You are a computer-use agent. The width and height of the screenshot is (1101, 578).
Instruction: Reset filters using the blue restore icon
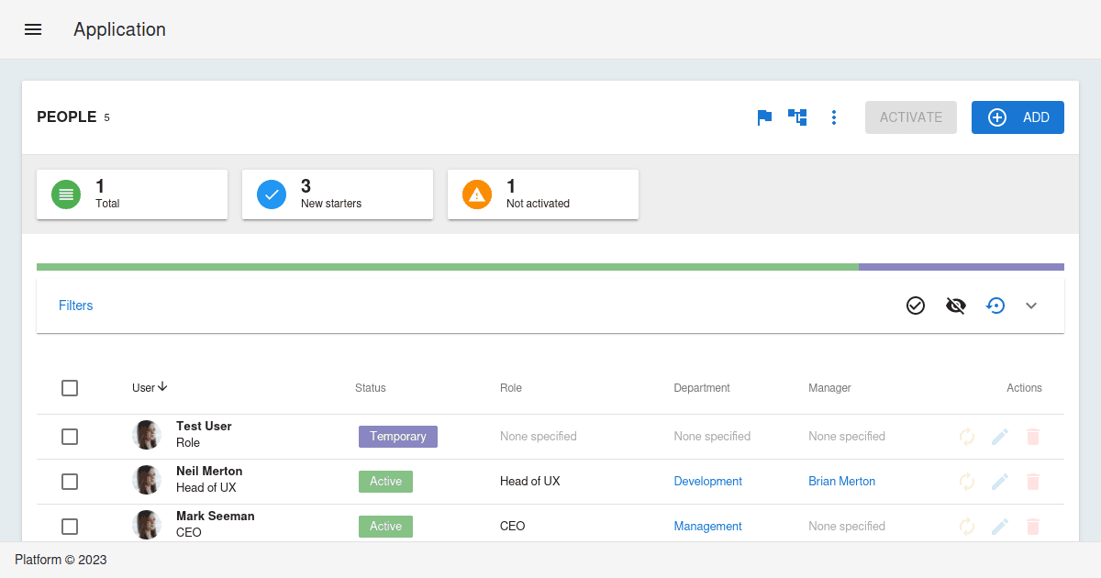coord(995,306)
